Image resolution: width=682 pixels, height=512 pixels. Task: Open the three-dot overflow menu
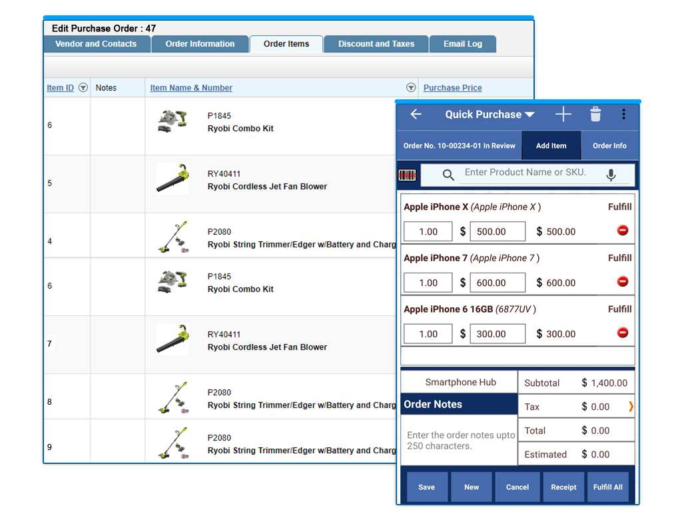coord(623,114)
